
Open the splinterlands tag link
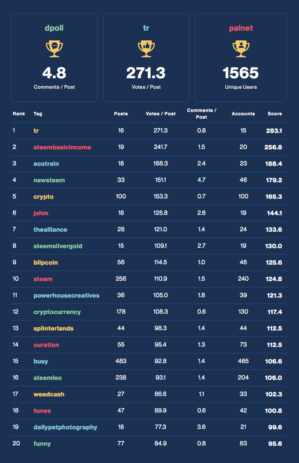pyautogui.click(x=53, y=328)
